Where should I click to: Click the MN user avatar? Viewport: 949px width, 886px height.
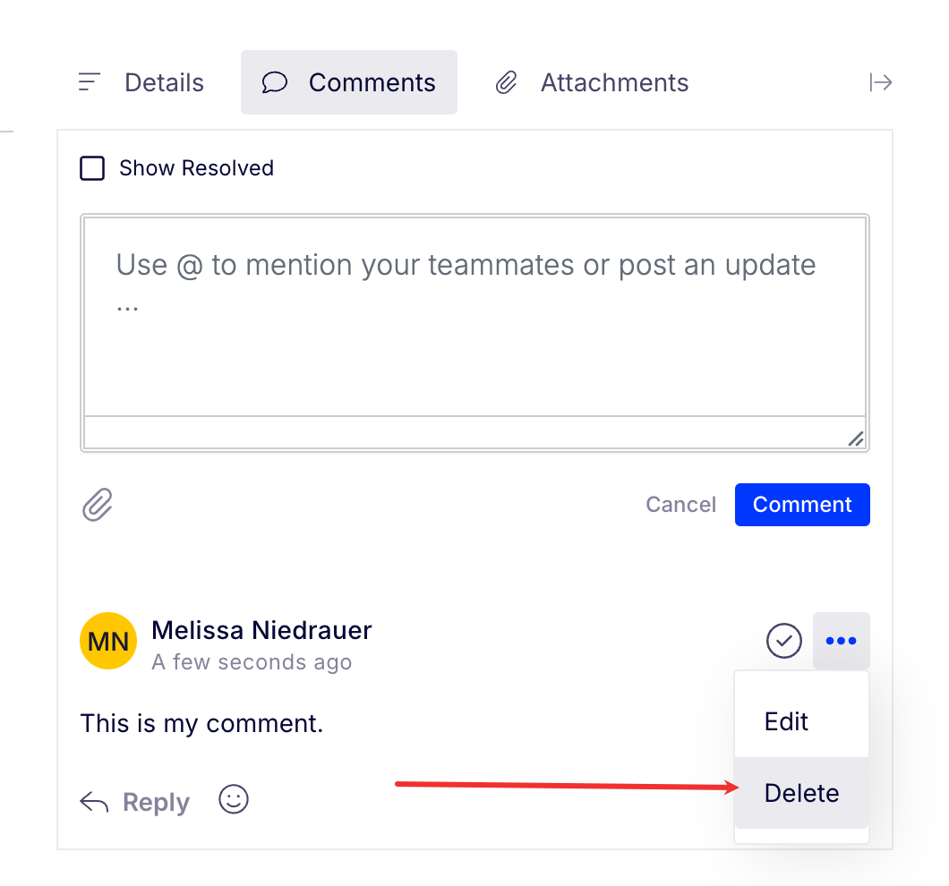(108, 641)
